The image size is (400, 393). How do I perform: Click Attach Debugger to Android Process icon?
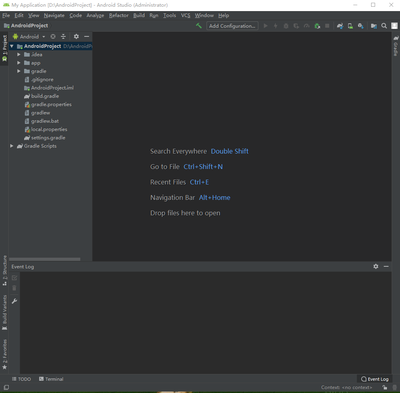point(317,26)
